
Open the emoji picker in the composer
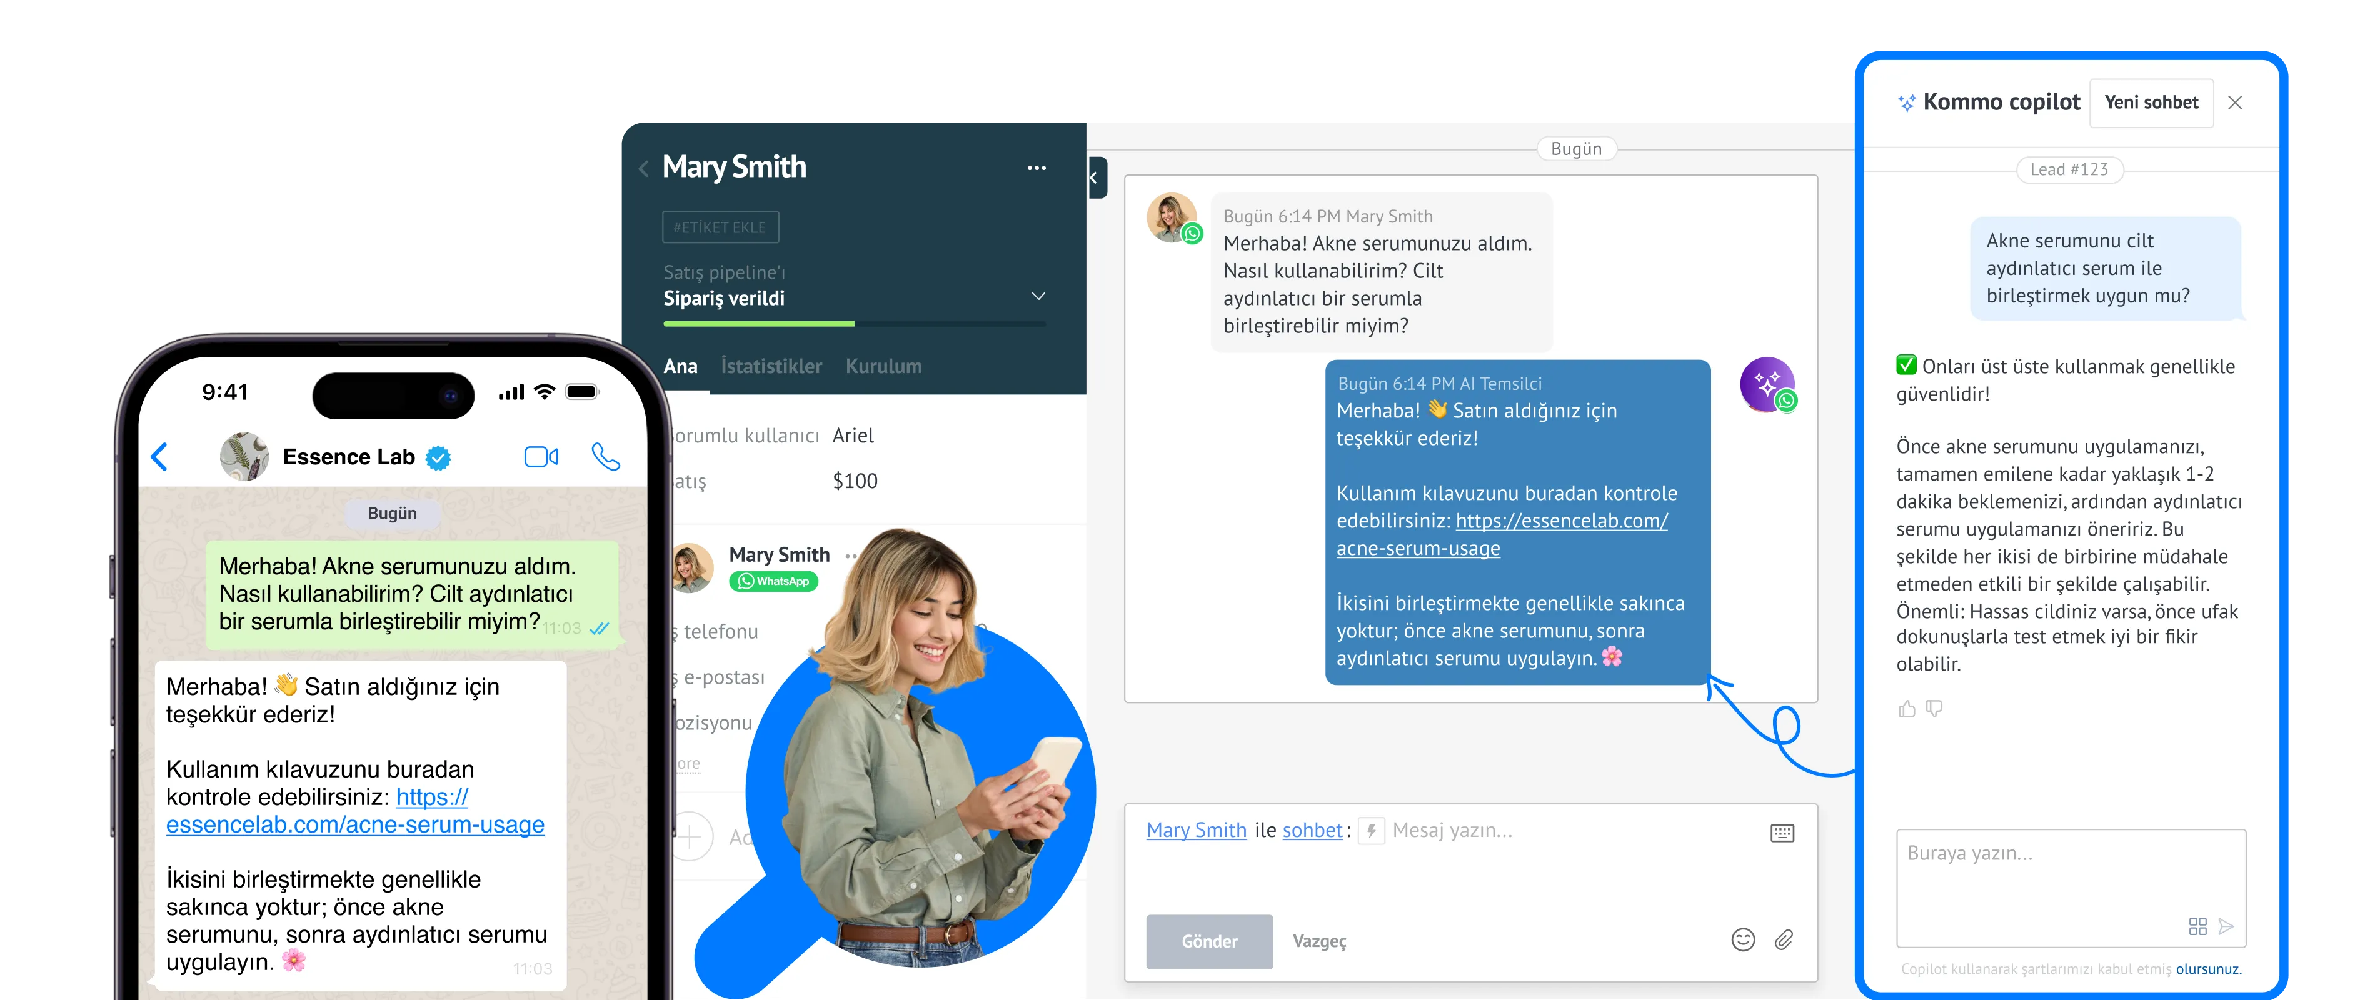1742,939
